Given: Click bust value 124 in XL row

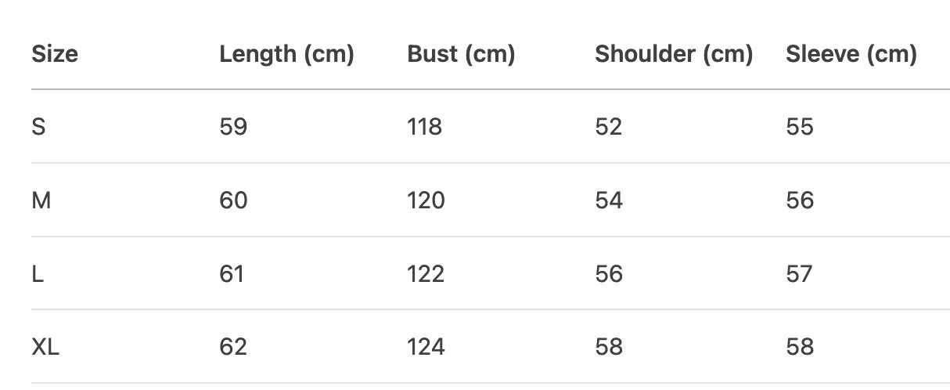Looking at the screenshot, I should (x=426, y=347).
